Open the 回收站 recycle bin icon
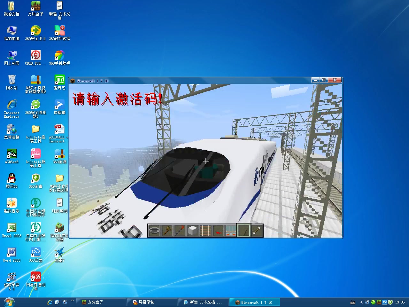The width and height of the screenshot is (409, 307). 12,82
